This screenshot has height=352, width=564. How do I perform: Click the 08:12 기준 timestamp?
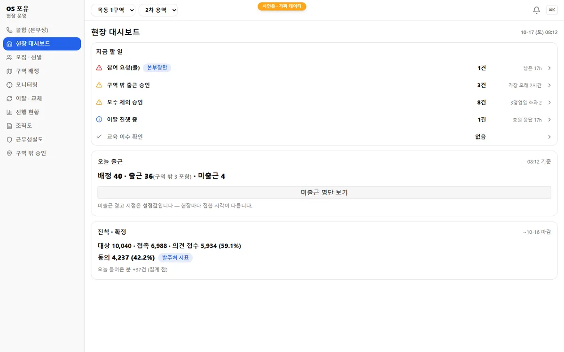point(539,161)
